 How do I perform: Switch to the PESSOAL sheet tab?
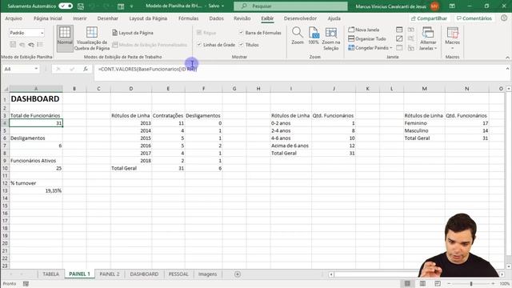click(x=178, y=274)
